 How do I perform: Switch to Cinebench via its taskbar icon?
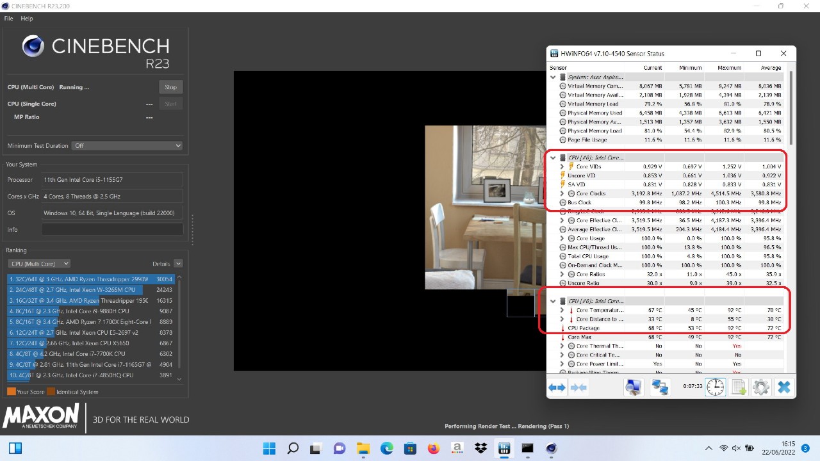[x=552, y=448]
